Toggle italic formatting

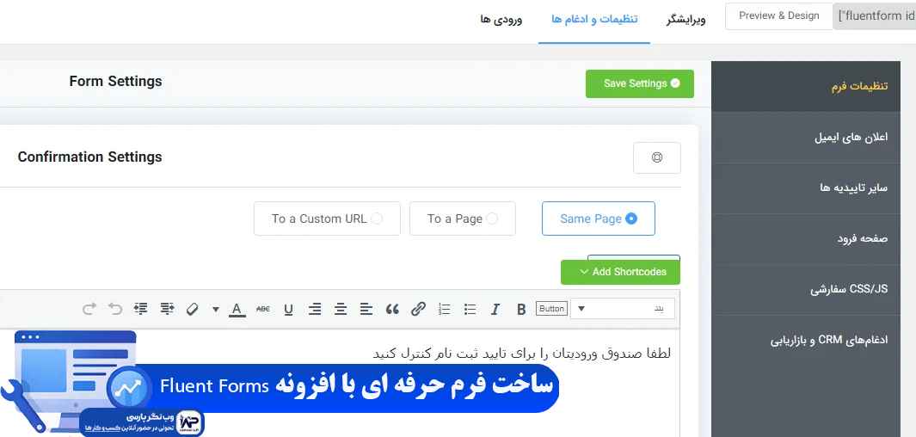(495, 309)
